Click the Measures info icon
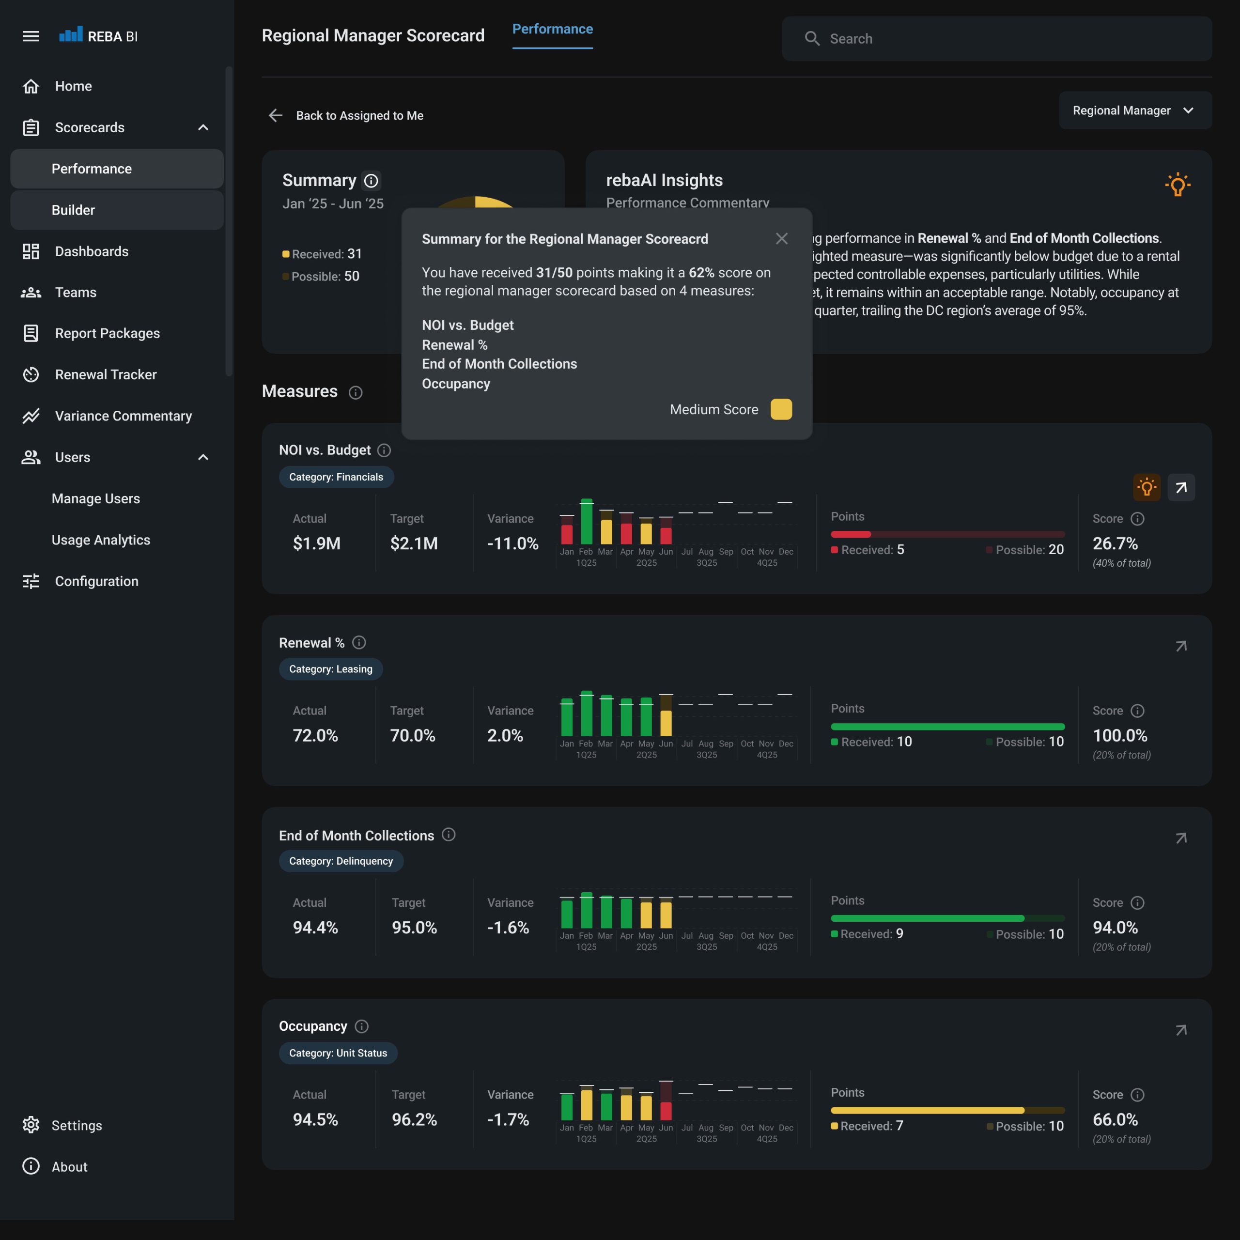 (x=356, y=392)
